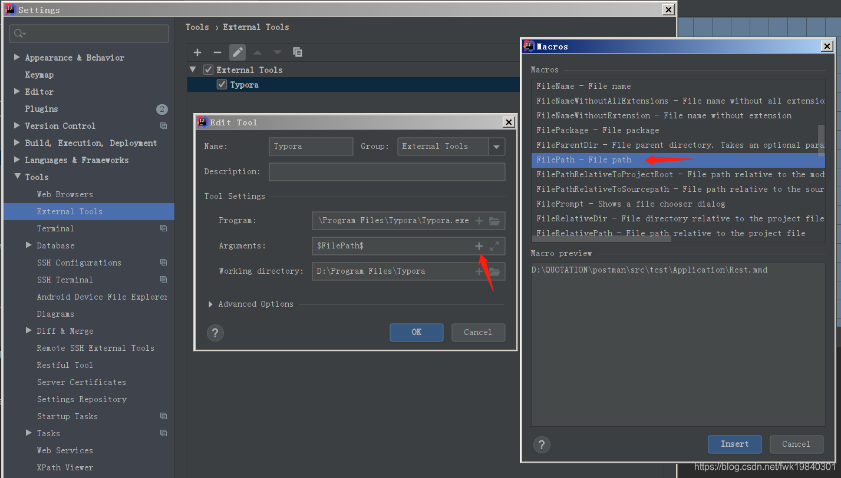This screenshot has height=478, width=841.
Task: Collapse the External Tools tree node
Action: (x=193, y=69)
